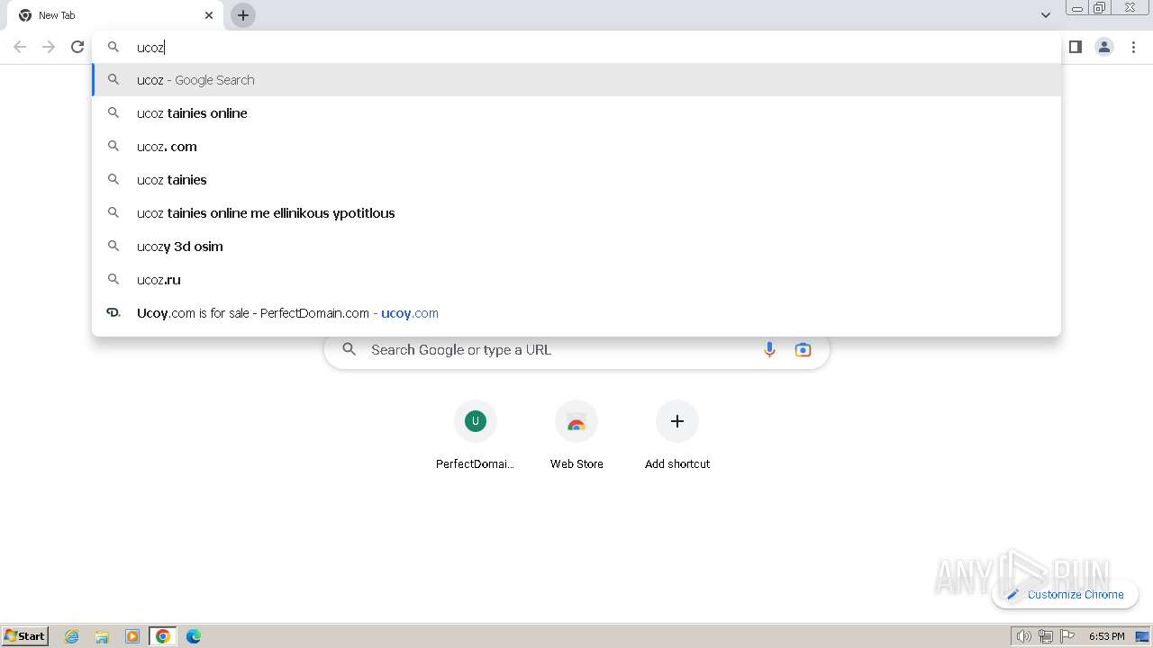Open the Chrome three-dot menu

[x=1134, y=47]
